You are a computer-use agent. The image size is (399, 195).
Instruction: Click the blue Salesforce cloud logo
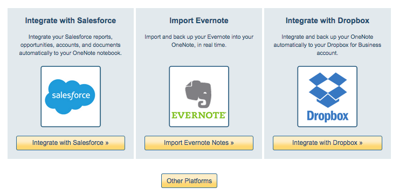[70, 96]
